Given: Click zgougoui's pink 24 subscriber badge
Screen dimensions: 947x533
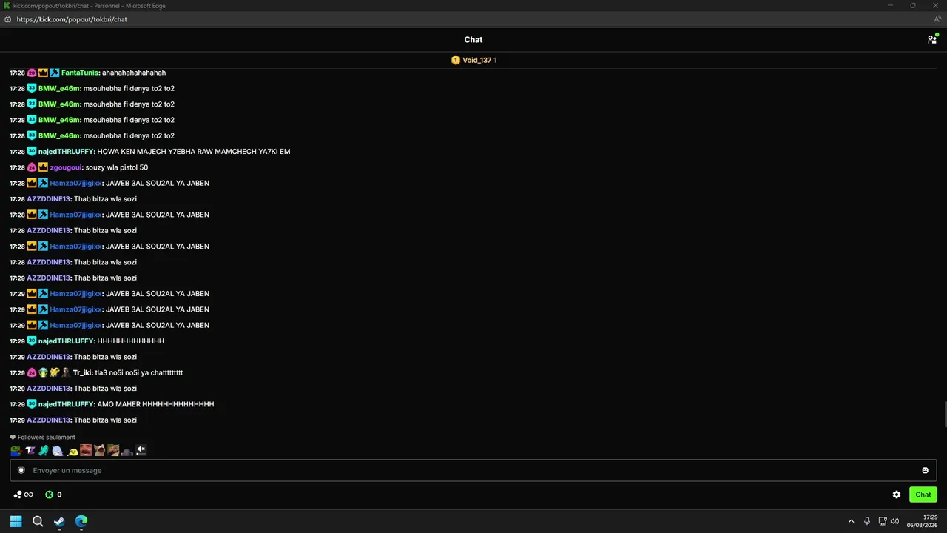Looking at the screenshot, I should 32,167.
